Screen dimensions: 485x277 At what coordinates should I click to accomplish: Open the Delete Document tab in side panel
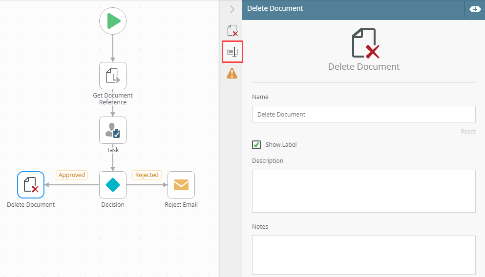point(232,31)
